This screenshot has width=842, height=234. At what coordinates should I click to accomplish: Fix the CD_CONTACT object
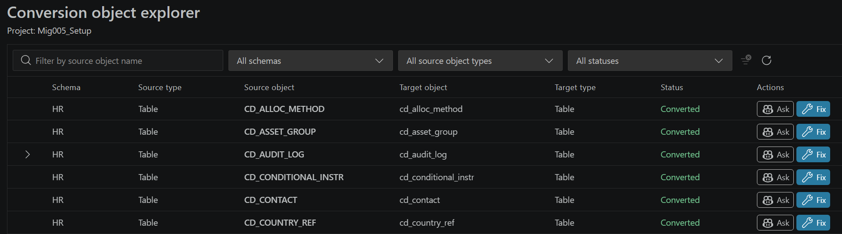[813, 200]
